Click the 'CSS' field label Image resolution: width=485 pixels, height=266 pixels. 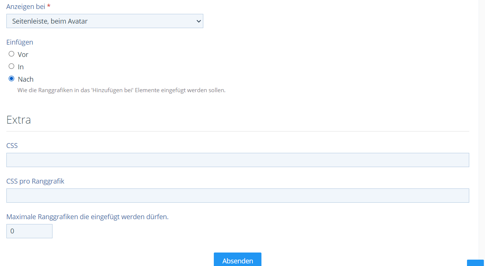[x=12, y=145]
